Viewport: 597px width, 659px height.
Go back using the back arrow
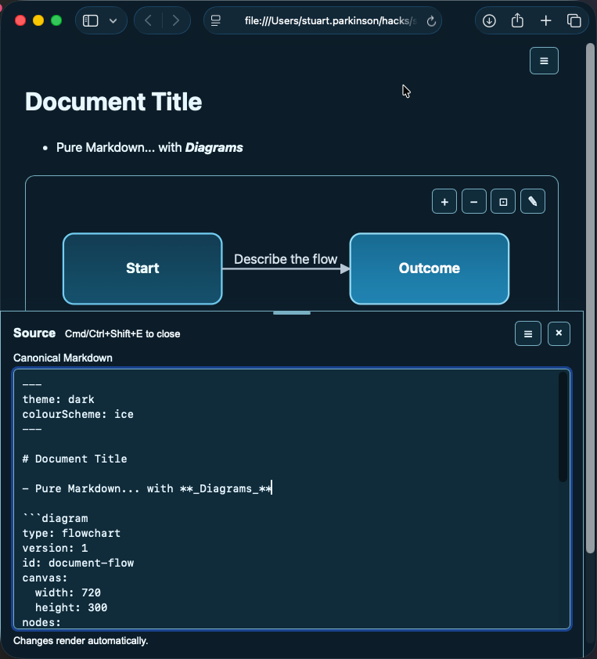coord(148,20)
